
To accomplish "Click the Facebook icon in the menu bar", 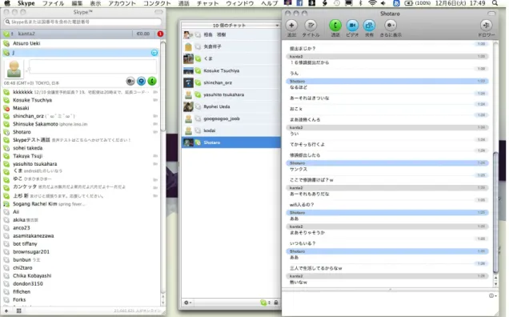I will (299, 3).
